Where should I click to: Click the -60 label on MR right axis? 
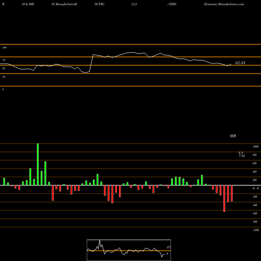click(x=255, y=213)
